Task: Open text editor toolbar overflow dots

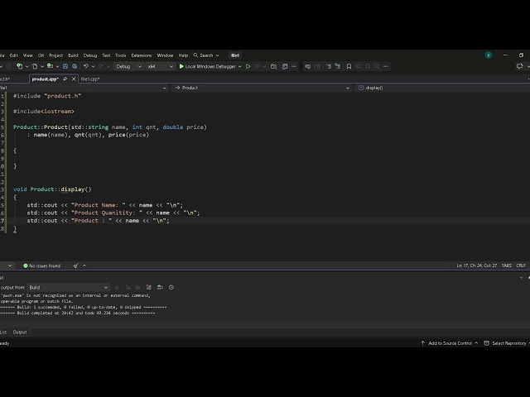Action: click(386, 66)
